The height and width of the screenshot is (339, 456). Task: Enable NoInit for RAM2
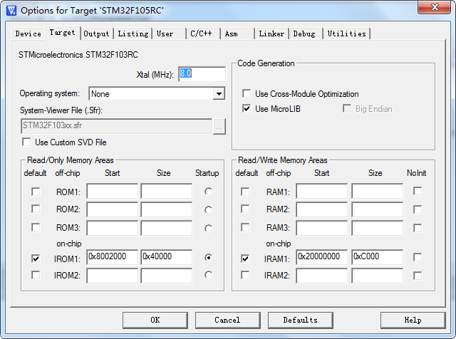click(418, 209)
